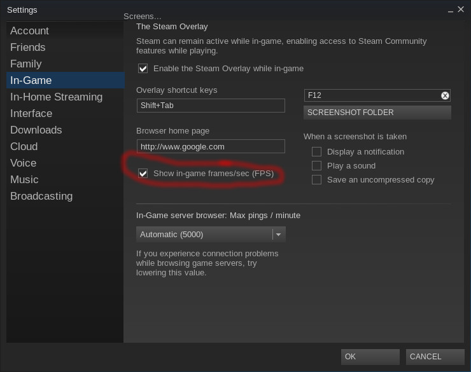
Task: Open the Friends settings section
Action: (x=65, y=47)
